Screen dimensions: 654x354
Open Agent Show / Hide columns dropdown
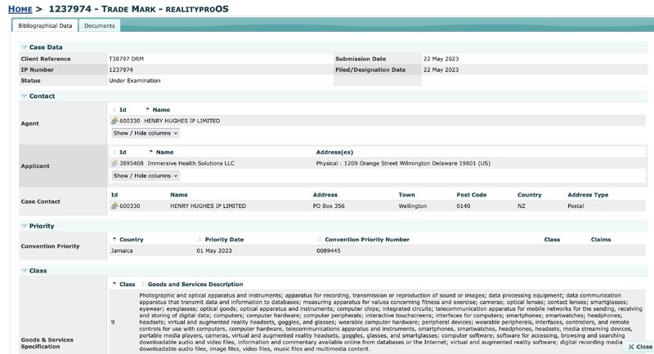click(x=145, y=133)
